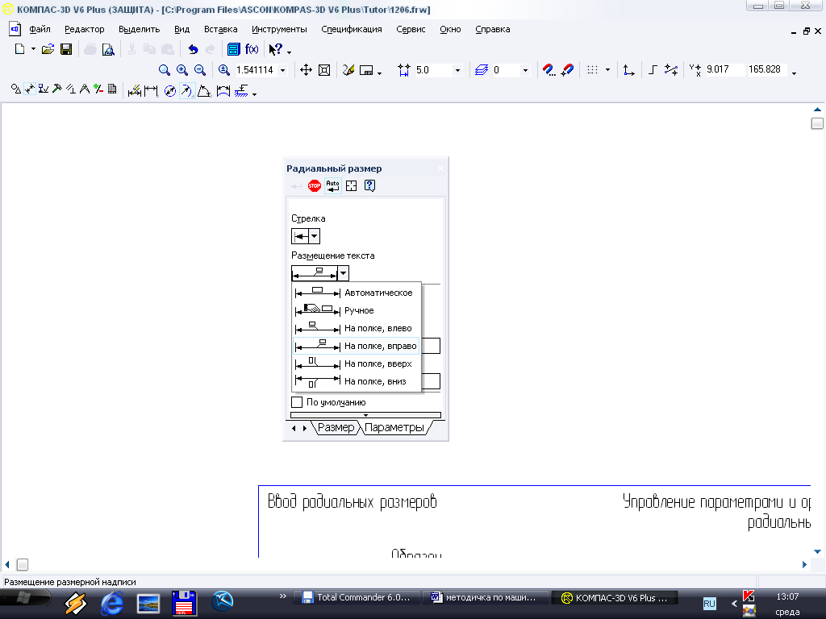This screenshot has width=826, height=619.
Task: Expand the zoom scale 1.541114 dropdown
Action: 283,70
